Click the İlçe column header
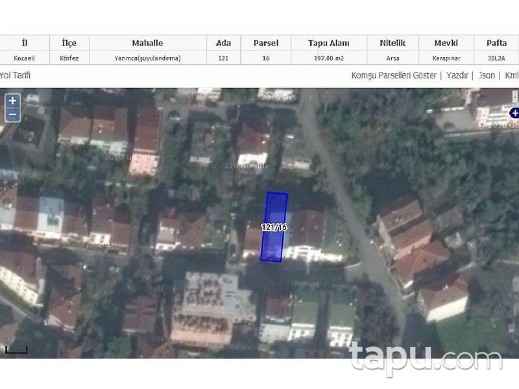Image resolution: width=519 pixels, height=389 pixels. [x=69, y=43]
